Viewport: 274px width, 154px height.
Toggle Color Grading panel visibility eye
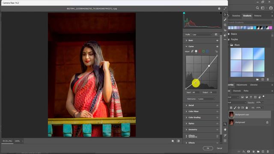(217, 118)
